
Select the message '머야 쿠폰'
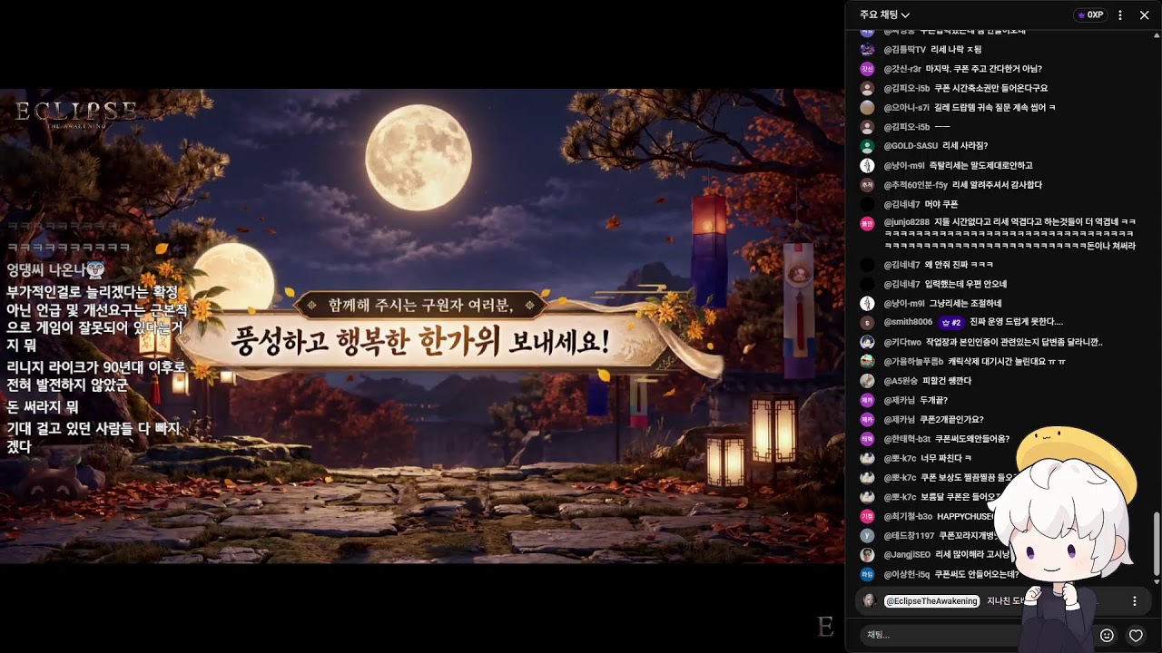click(x=941, y=205)
